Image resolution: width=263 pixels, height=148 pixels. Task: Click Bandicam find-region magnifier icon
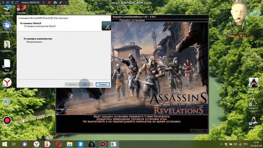(x=12, y=2)
